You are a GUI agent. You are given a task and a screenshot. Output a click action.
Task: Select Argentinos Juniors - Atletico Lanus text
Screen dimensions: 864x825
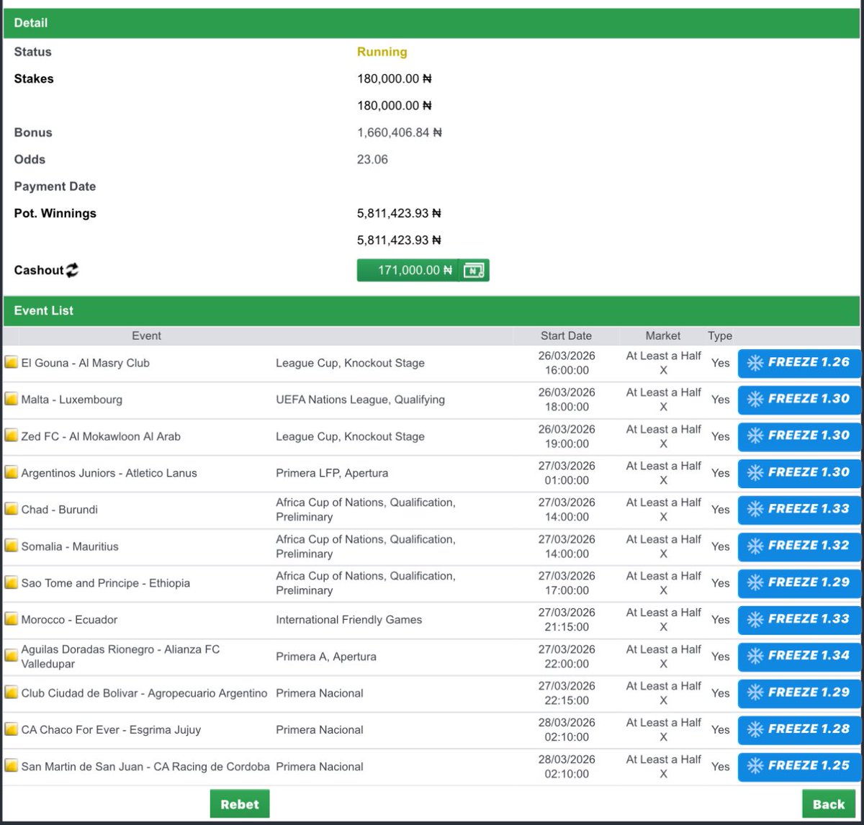pos(109,473)
